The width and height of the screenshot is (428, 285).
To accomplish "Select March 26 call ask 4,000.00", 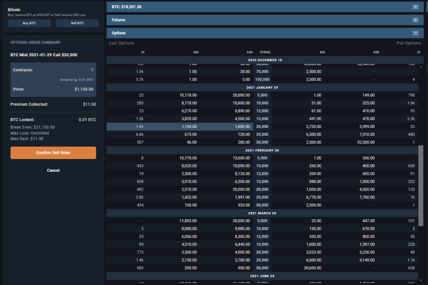I will coord(243,252).
